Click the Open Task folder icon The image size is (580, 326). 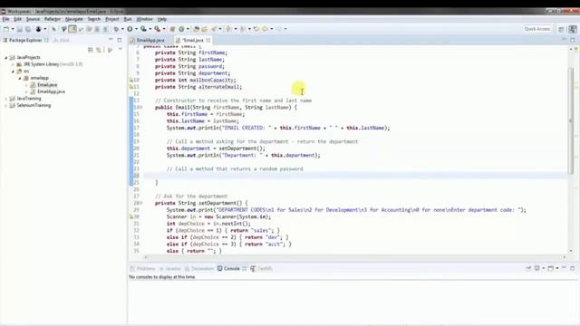205,29
